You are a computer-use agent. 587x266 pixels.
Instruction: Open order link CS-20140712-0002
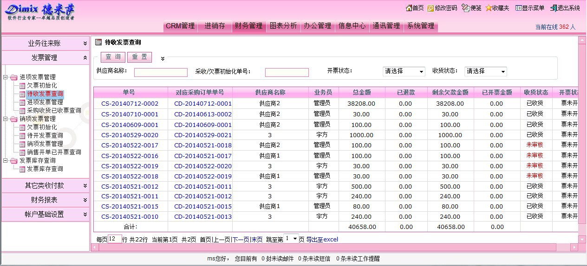pos(130,104)
